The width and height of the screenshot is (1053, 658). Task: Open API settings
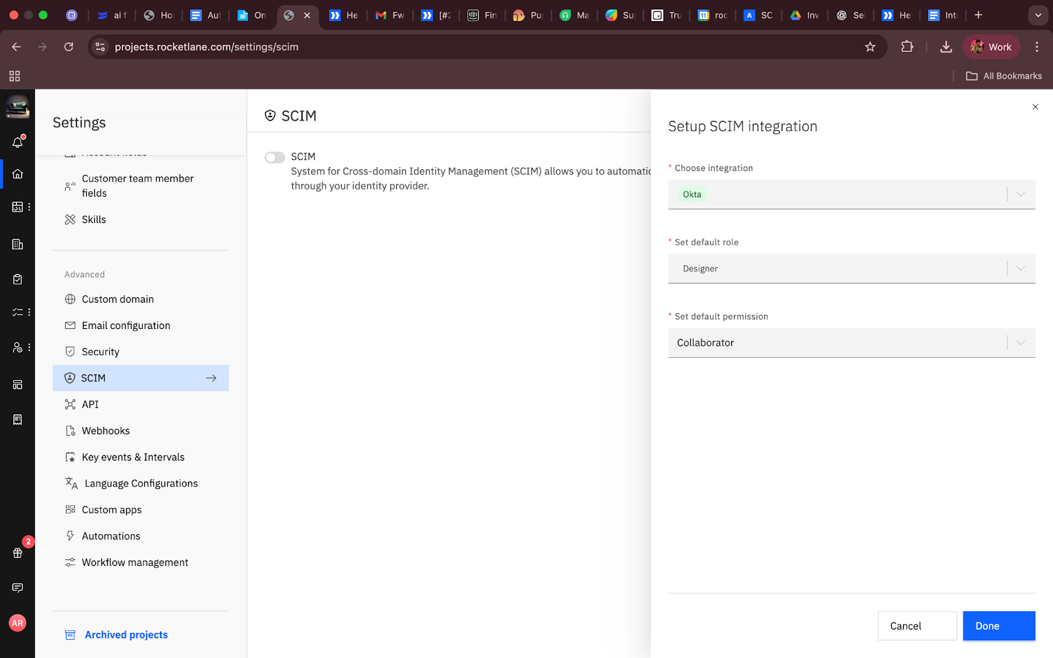point(140,405)
